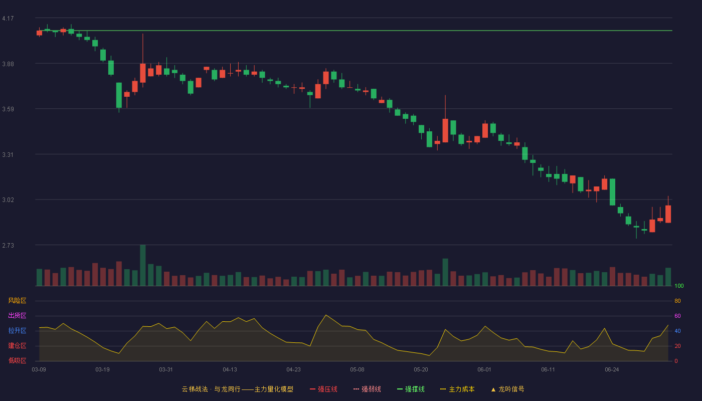The width and height of the screenshot is (702, 401).
Task: Click the 03-09 date label
Action: tap(39, 369)
